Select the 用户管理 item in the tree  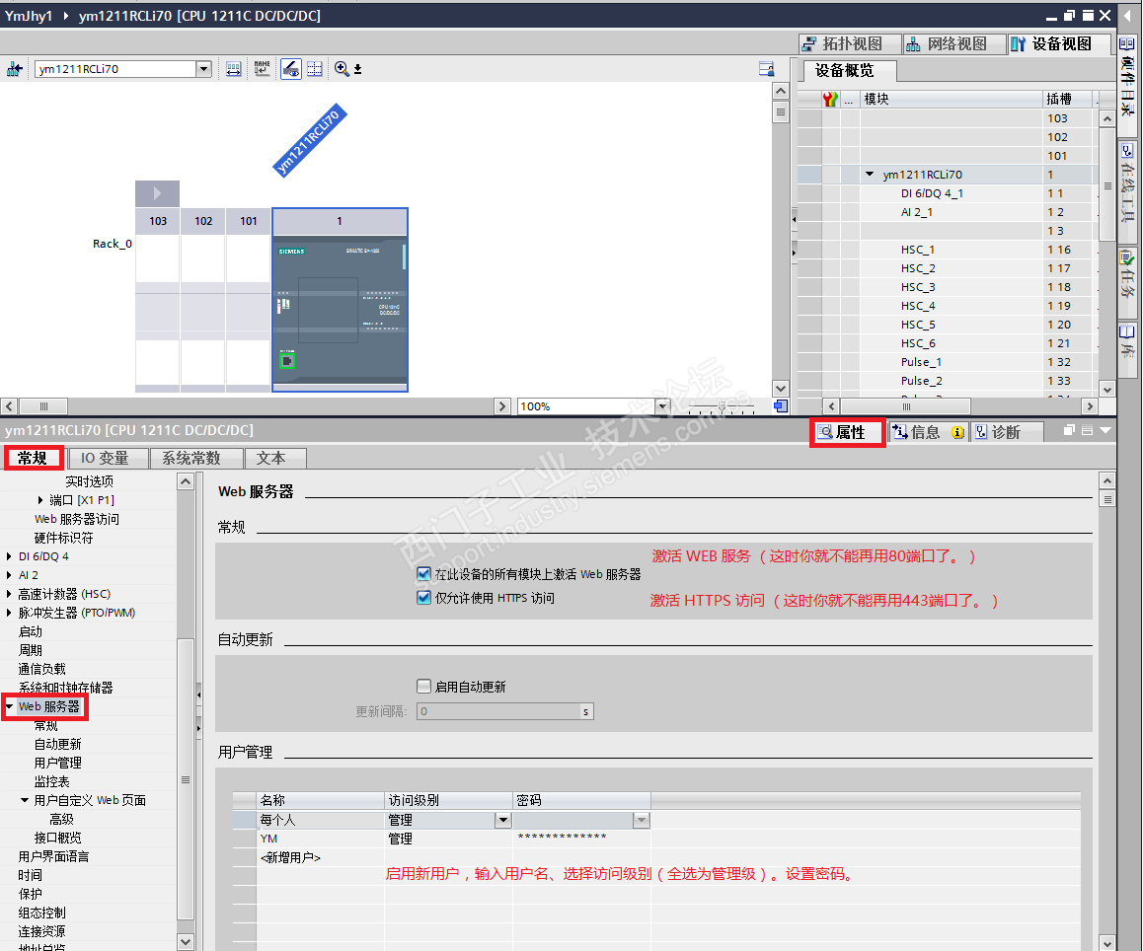pyautogui.click(x=57, y=763)
